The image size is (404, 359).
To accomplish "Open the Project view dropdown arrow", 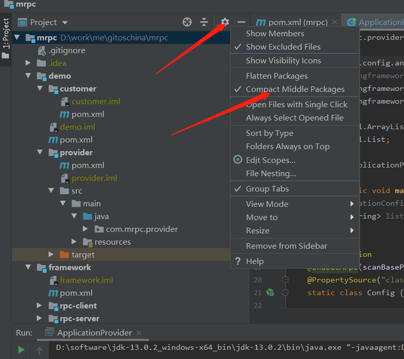I will tap(65, 22).
